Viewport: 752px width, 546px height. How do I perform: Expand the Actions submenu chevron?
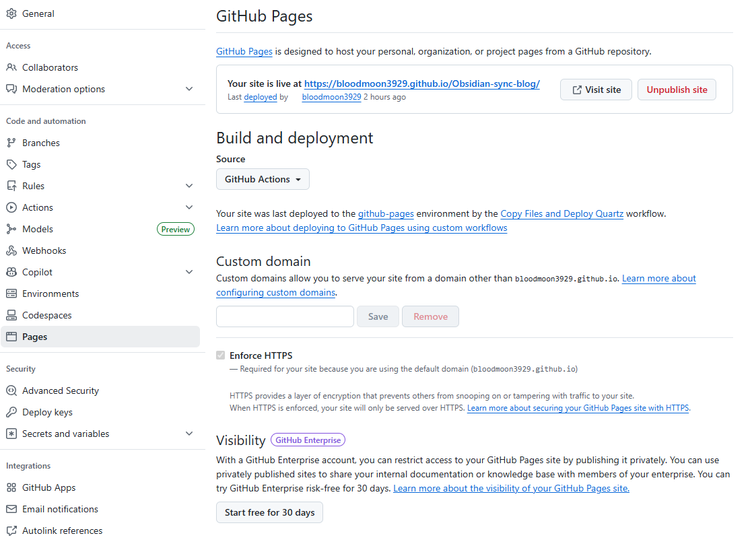click(x=189, y=208)
